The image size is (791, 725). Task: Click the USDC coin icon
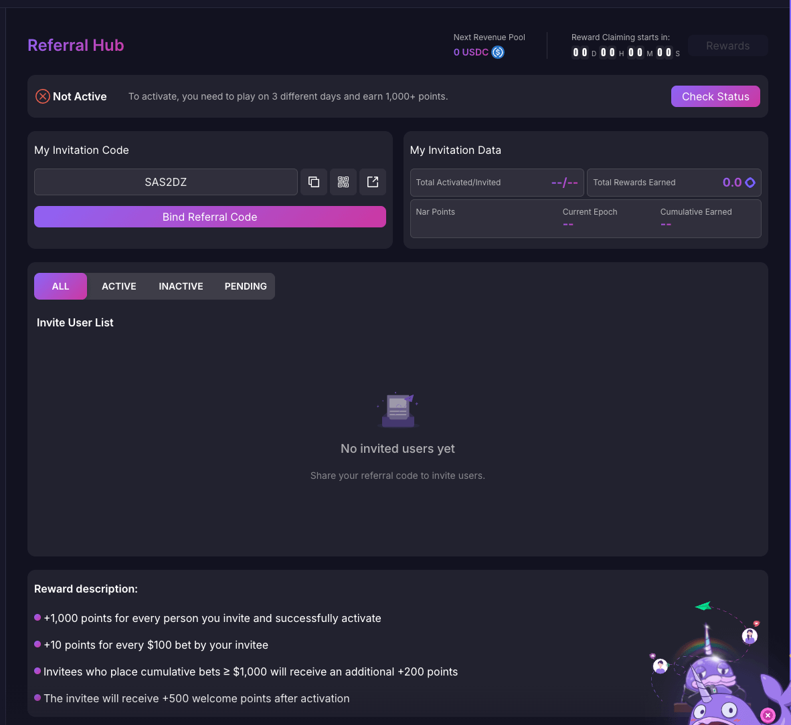click(498, 52)
